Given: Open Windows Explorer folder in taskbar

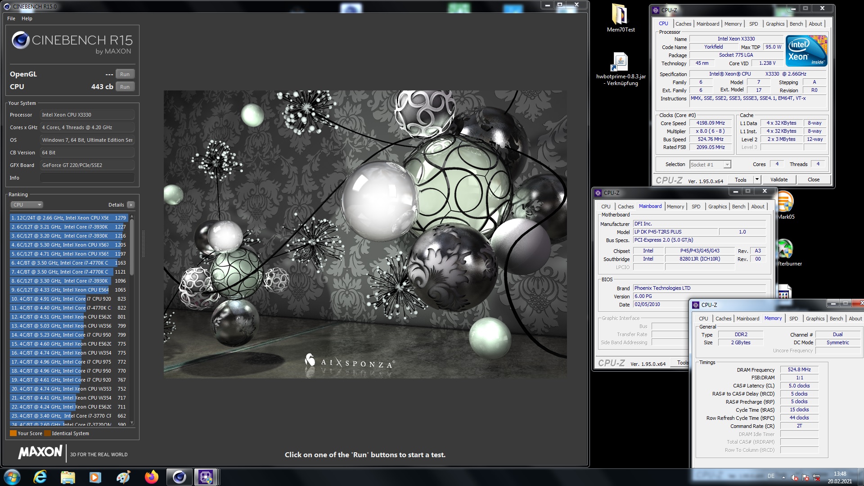Looking at the screenshot, I should click(x=67, y=477).
